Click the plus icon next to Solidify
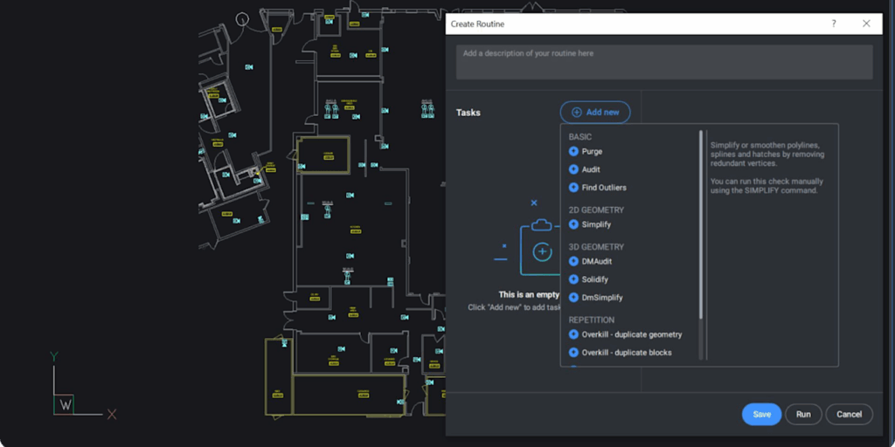 pos(573,279)
